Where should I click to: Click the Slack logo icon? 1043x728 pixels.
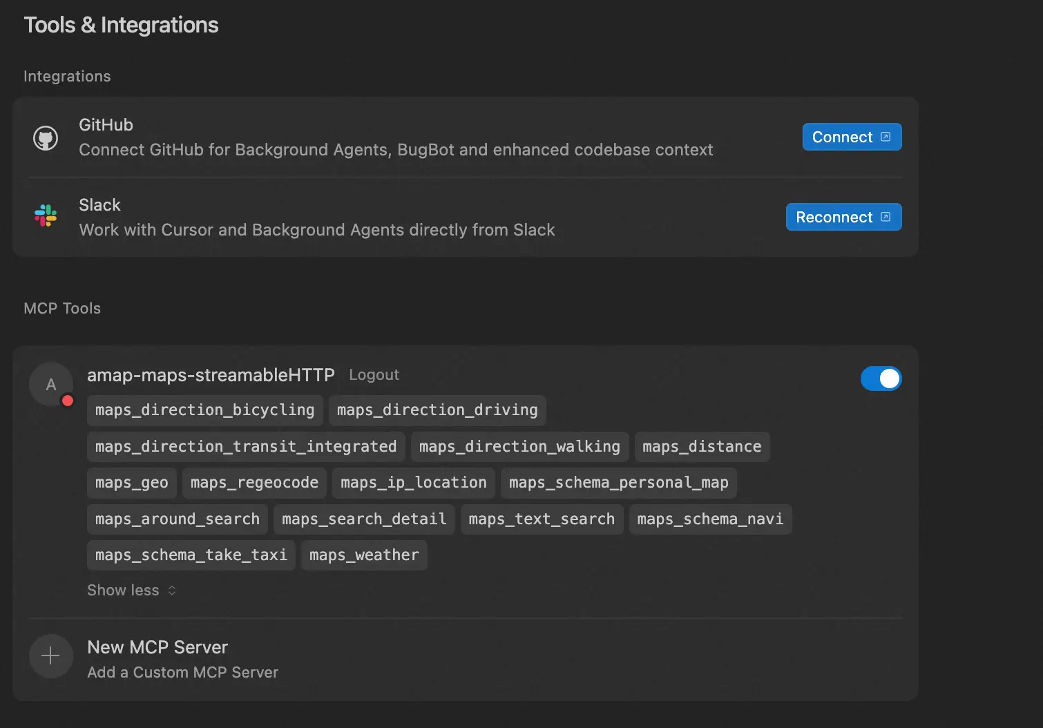pos(46,216)
